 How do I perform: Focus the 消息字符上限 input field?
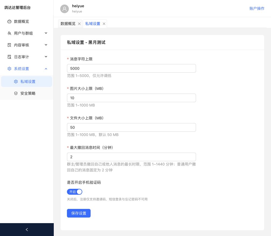(131, 68)
